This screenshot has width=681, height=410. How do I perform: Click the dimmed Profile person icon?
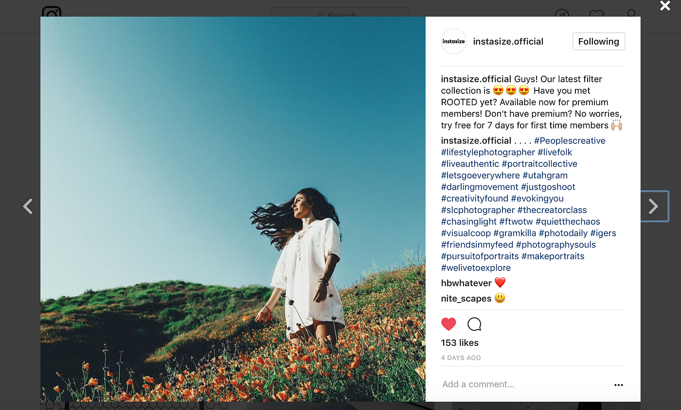[631, 13]
